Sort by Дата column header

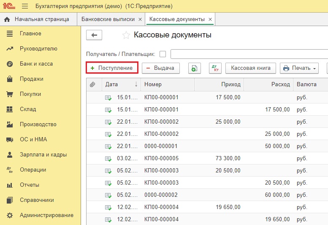[121, 85]
